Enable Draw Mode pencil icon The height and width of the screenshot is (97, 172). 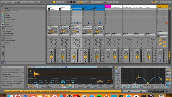coord(152,2)
